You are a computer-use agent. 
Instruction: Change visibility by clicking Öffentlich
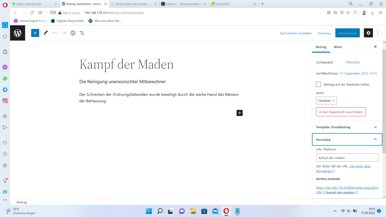point(352,62)
